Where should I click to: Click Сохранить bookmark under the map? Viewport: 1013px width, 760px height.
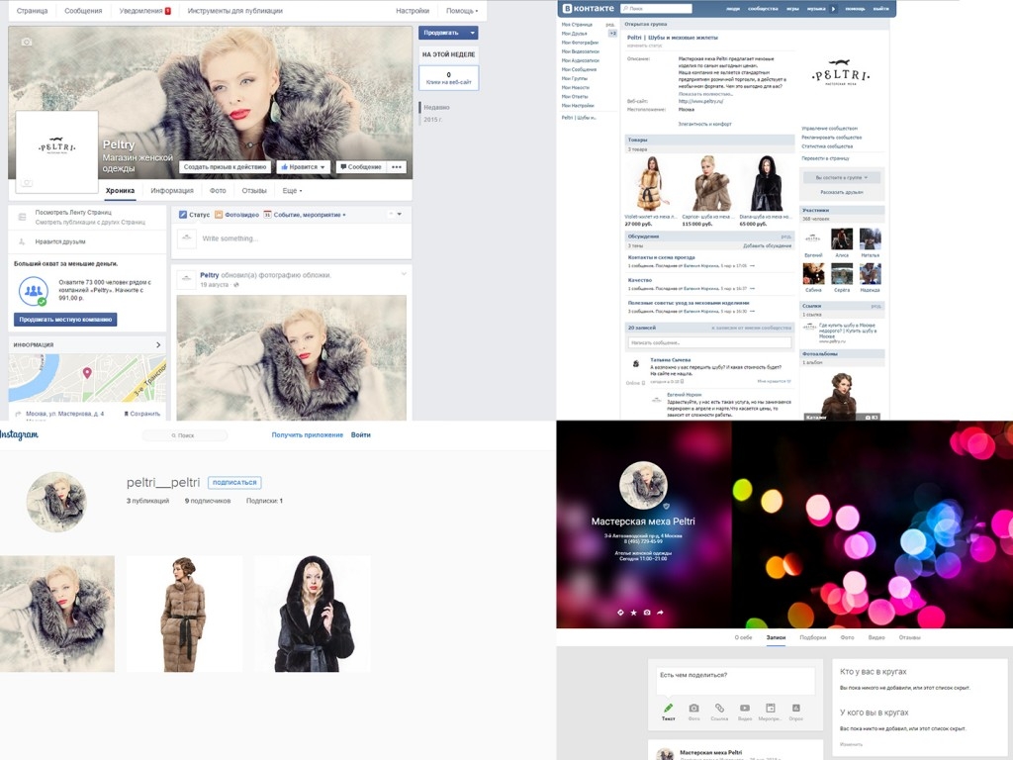tap(142, 414)
